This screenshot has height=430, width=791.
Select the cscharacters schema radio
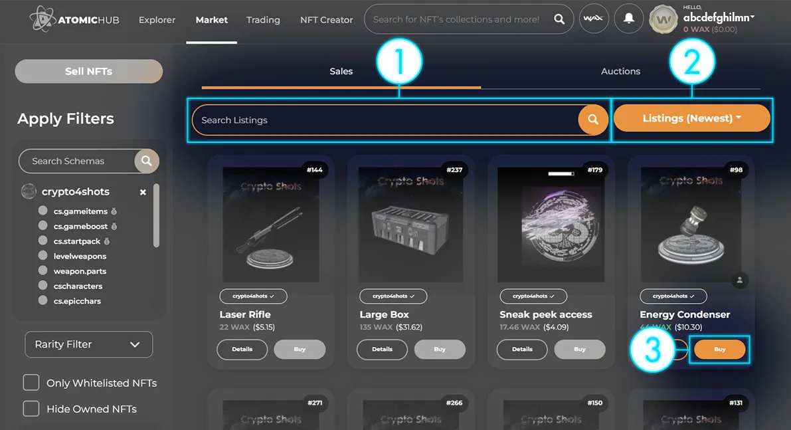pyautogui.click(x=43, y=285)
